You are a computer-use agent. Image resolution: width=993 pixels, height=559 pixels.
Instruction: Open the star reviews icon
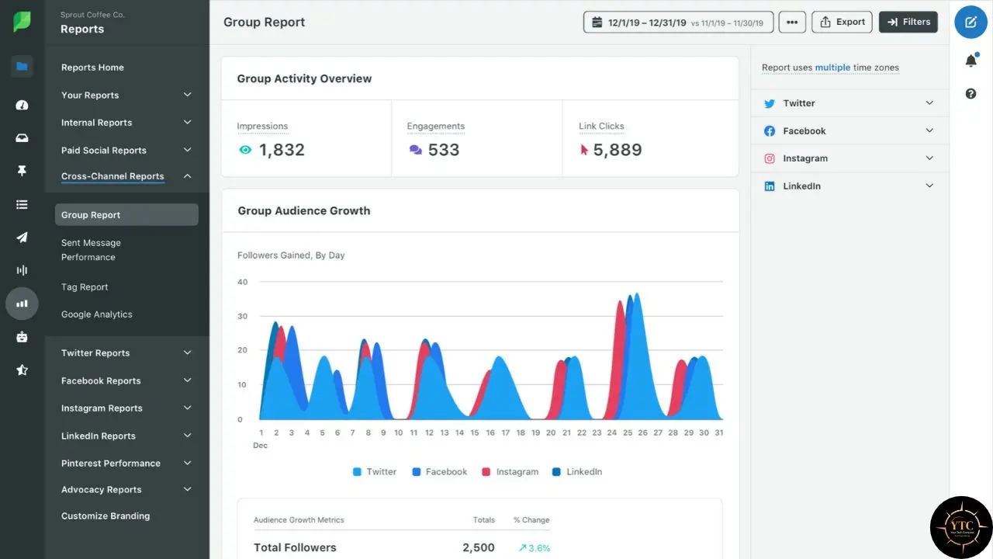click(22, 370)
